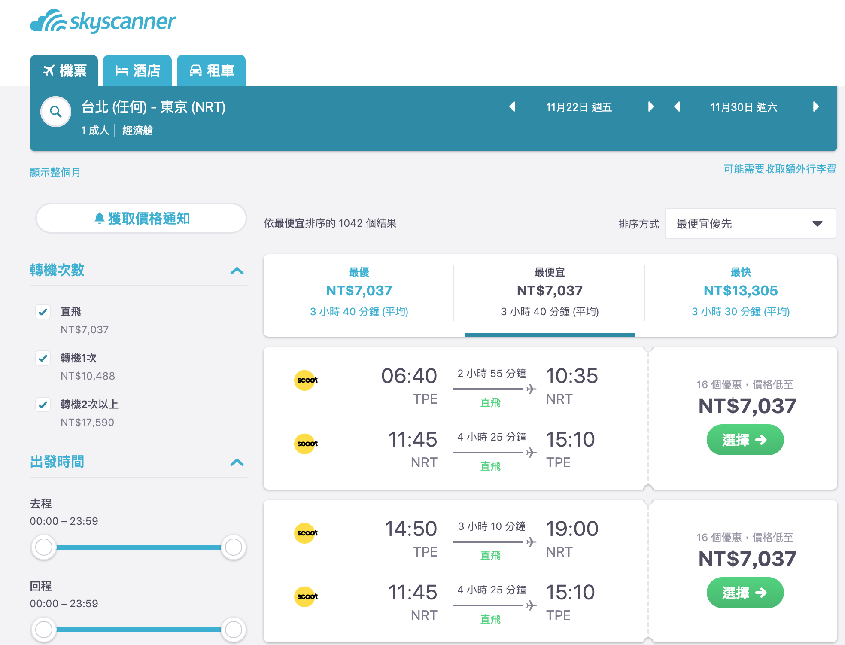Toggle the 轉機1次 one-stop checkbox
Viewport: 845px width, 645px height.
pyautogui.click(x=43, y=358)
